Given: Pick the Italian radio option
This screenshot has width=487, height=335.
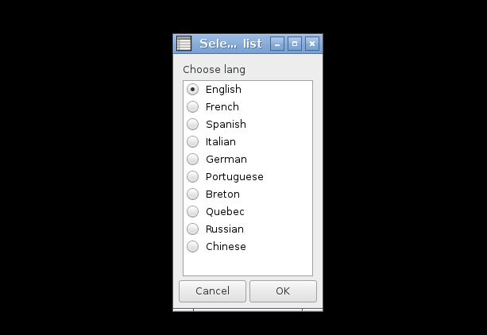Looking at the screenshot, I should pyautogui.click(x=192, y=141).
